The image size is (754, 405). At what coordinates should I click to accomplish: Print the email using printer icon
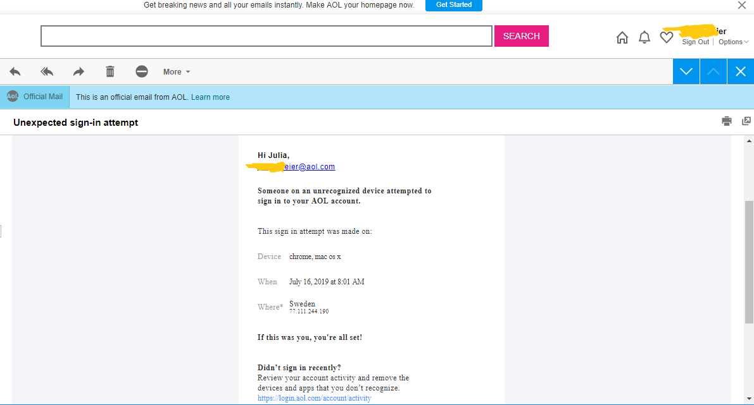[727, 121]
